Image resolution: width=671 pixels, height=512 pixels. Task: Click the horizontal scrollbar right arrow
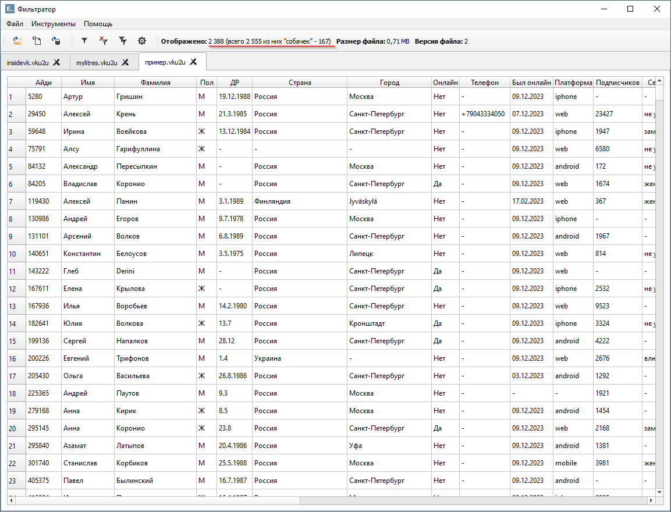click(x=651, y=500)
